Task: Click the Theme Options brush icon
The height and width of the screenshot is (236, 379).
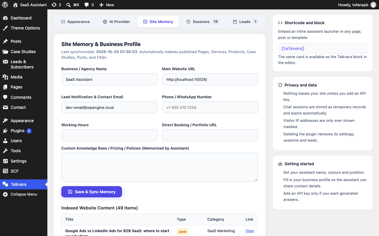Action: (x=5, y=28)
